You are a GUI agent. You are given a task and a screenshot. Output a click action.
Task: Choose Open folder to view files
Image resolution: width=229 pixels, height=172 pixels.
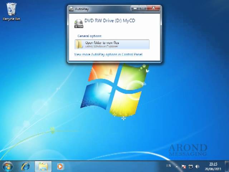[x=112, y=44]
